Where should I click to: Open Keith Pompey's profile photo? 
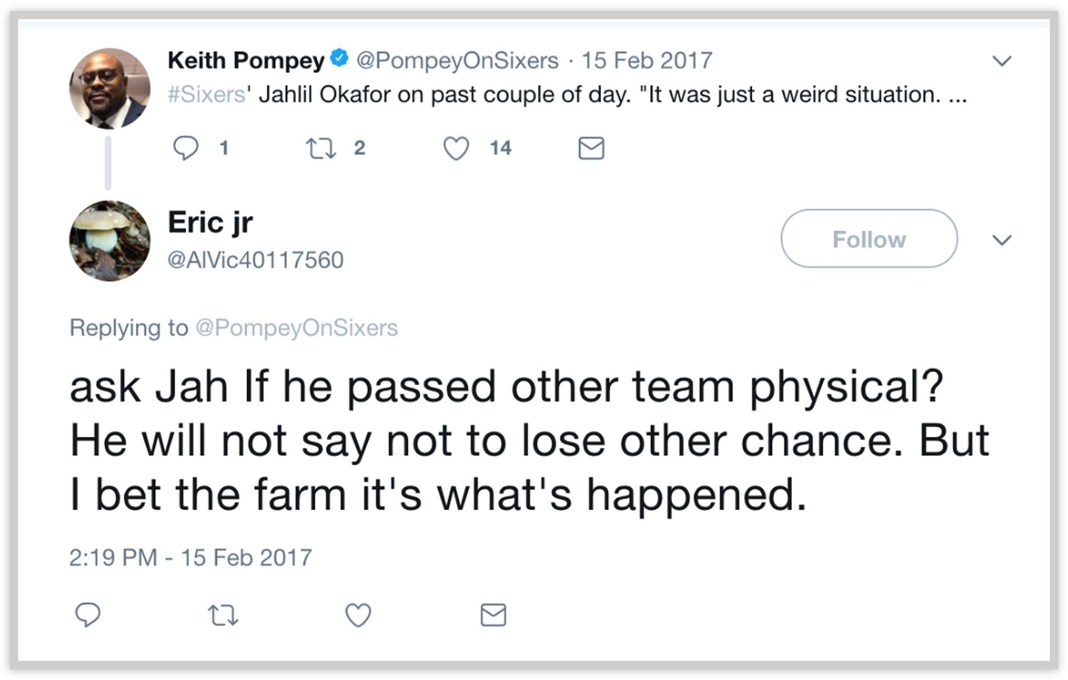110,89
